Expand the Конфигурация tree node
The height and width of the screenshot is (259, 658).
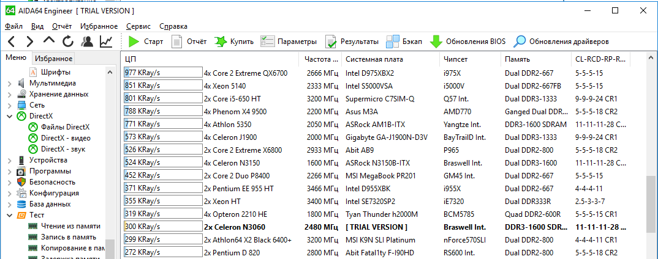pyautogui.click(x=10, y=193)
